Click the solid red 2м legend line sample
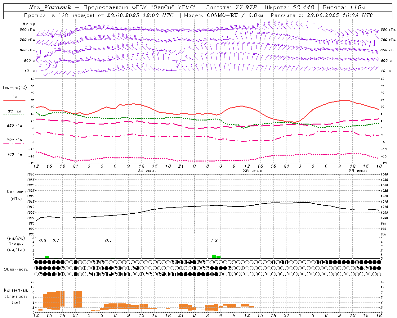397x318 pixels. coord(14,100)
